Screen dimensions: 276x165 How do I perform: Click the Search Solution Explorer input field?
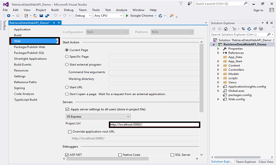(x=239, y=35)
